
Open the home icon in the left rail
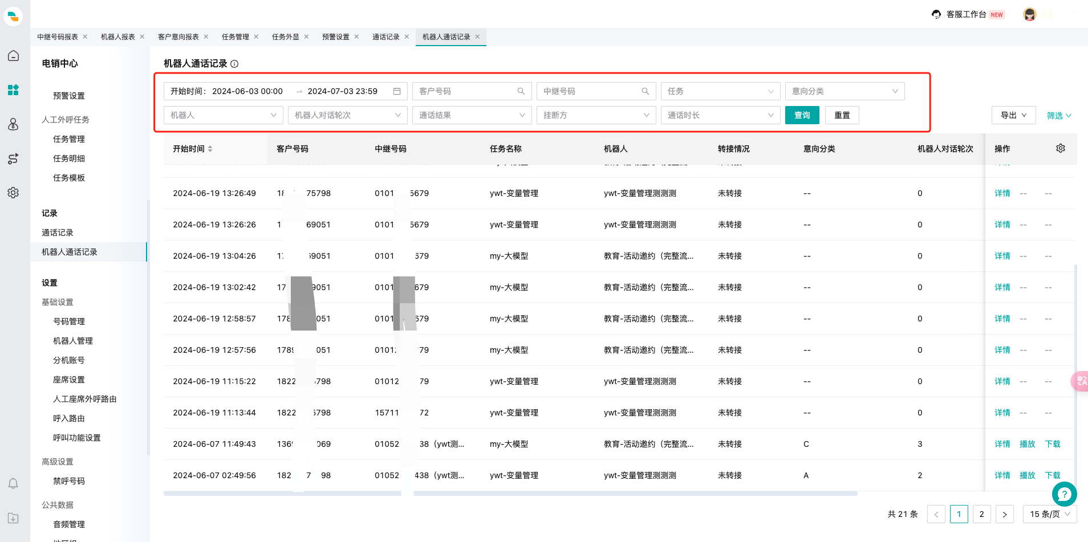tap(13, 56)
